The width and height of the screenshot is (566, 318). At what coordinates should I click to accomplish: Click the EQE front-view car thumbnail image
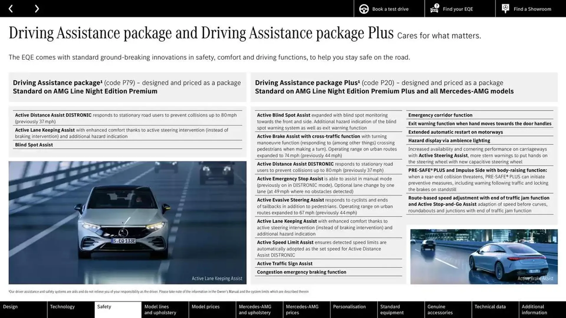127,222
